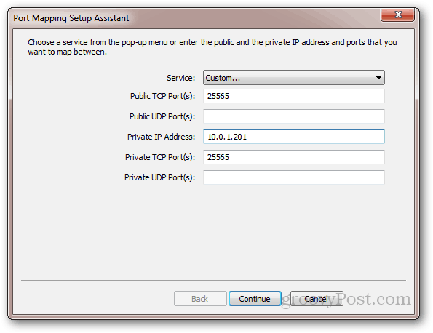Image resolution: width=433 pixels, height=333 pixels.
Task: Click the Service: label
Action: coord(181,78)
